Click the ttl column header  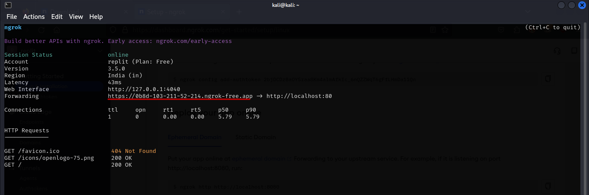point(113,110)
